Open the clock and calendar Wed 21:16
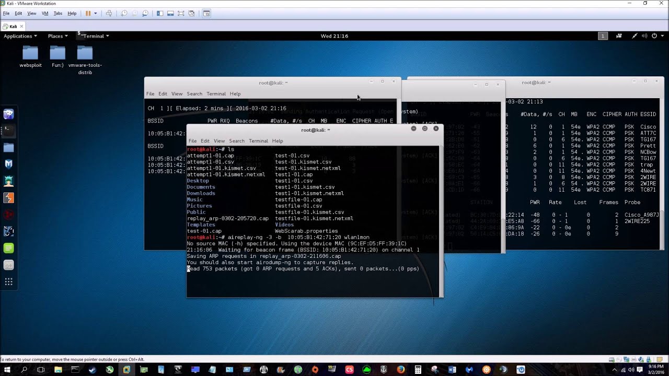Screen dimensions: 669x376 click(334, 36)
